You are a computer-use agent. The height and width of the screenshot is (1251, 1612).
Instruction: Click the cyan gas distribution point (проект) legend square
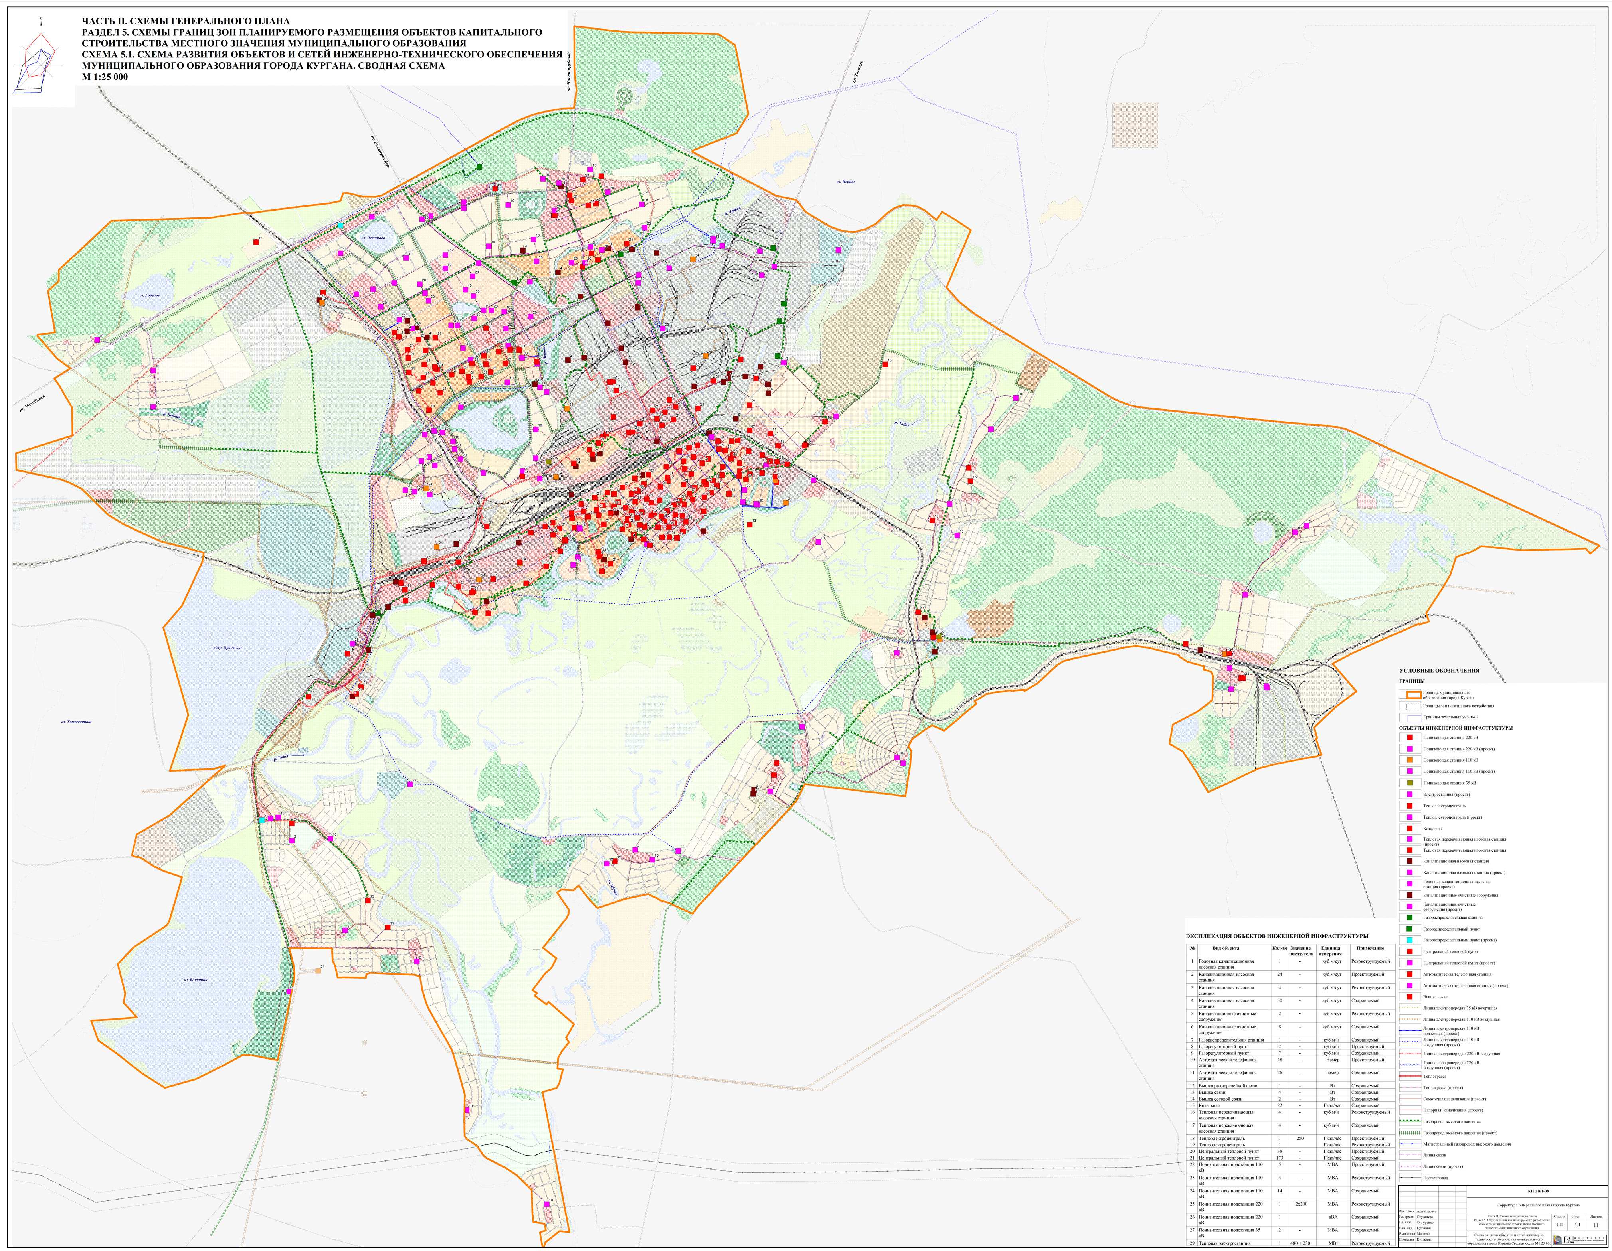1409,941
